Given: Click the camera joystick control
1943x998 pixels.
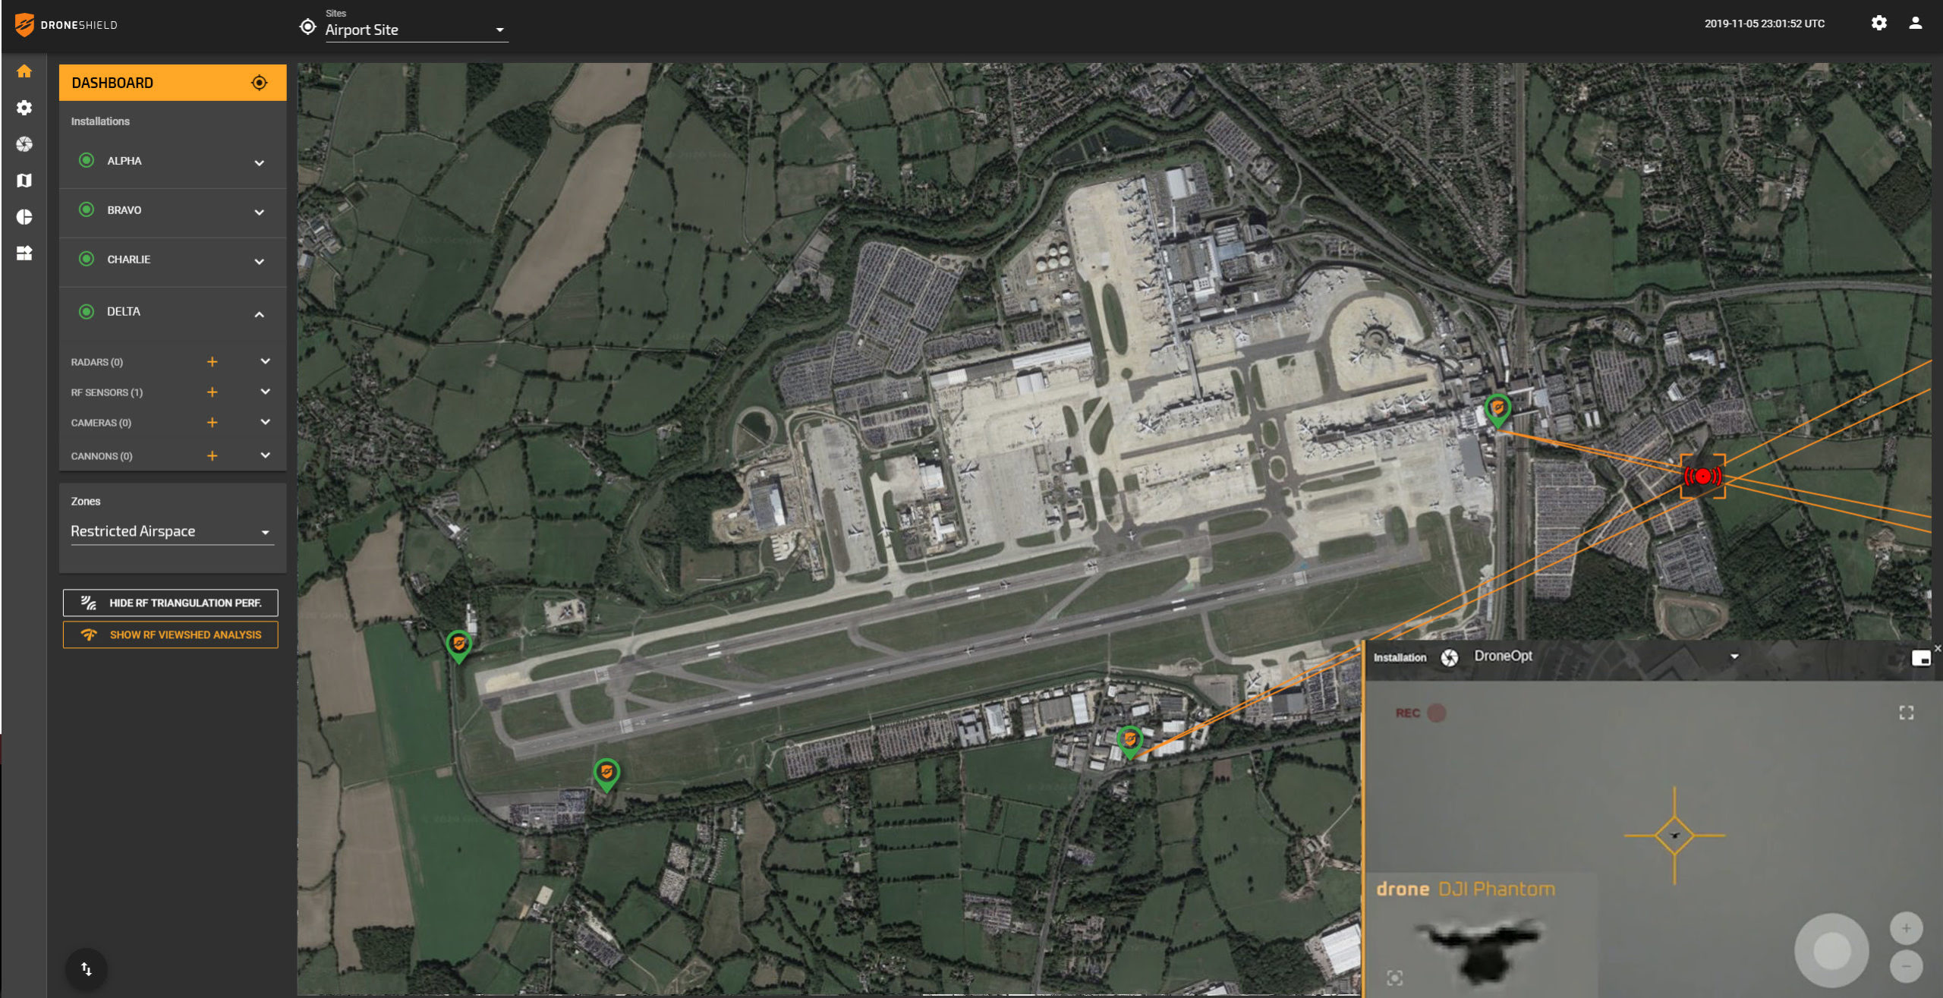Looking at the screenshot, I should [1831, 949].
